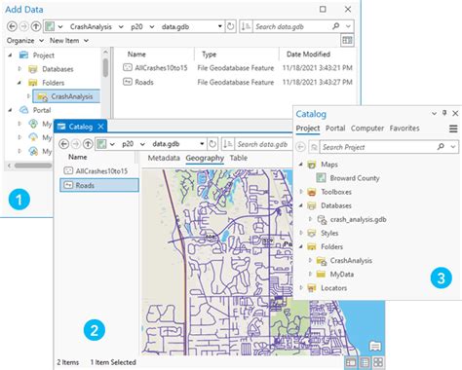The width and height of the screenshot is (462, 370).
Task: Click Refresh icon in Catalog view
Action: coord(212,144)
